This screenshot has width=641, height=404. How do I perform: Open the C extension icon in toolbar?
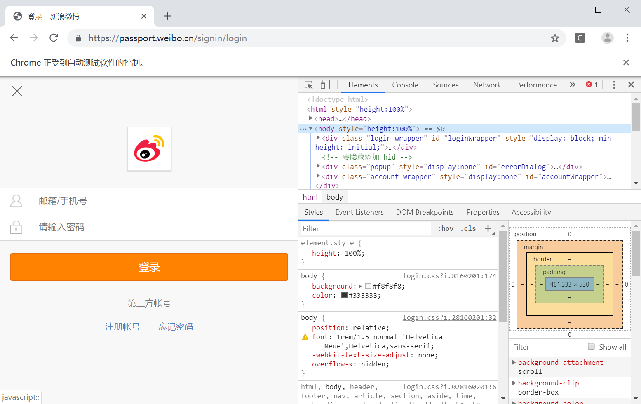(580, 38)
